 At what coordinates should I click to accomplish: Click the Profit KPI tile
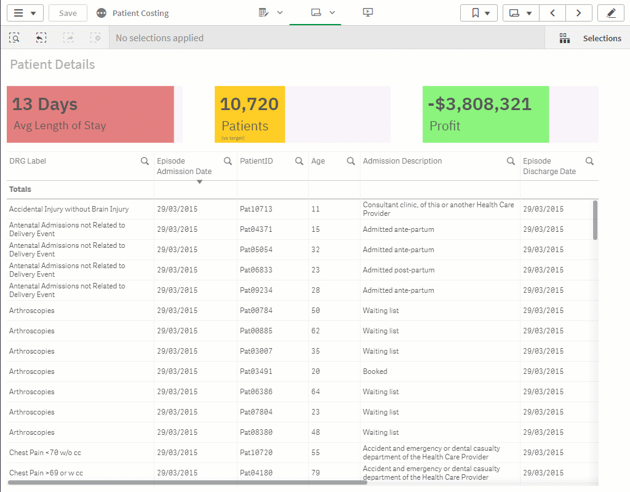[510, 114]
